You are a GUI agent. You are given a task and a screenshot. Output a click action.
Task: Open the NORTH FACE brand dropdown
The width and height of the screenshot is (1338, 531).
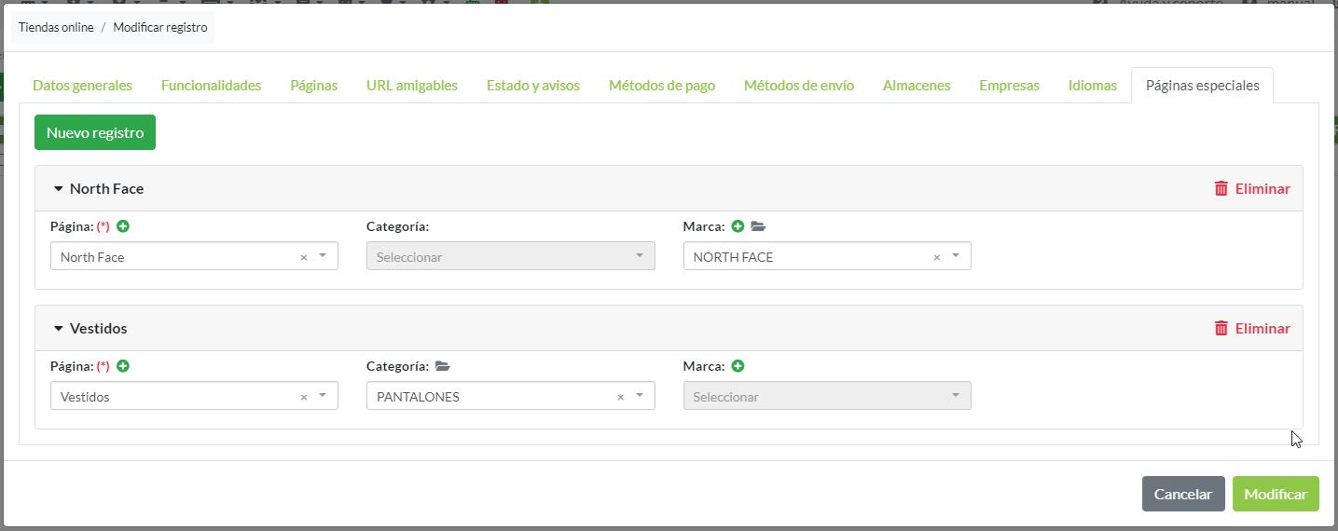(956, 256)
